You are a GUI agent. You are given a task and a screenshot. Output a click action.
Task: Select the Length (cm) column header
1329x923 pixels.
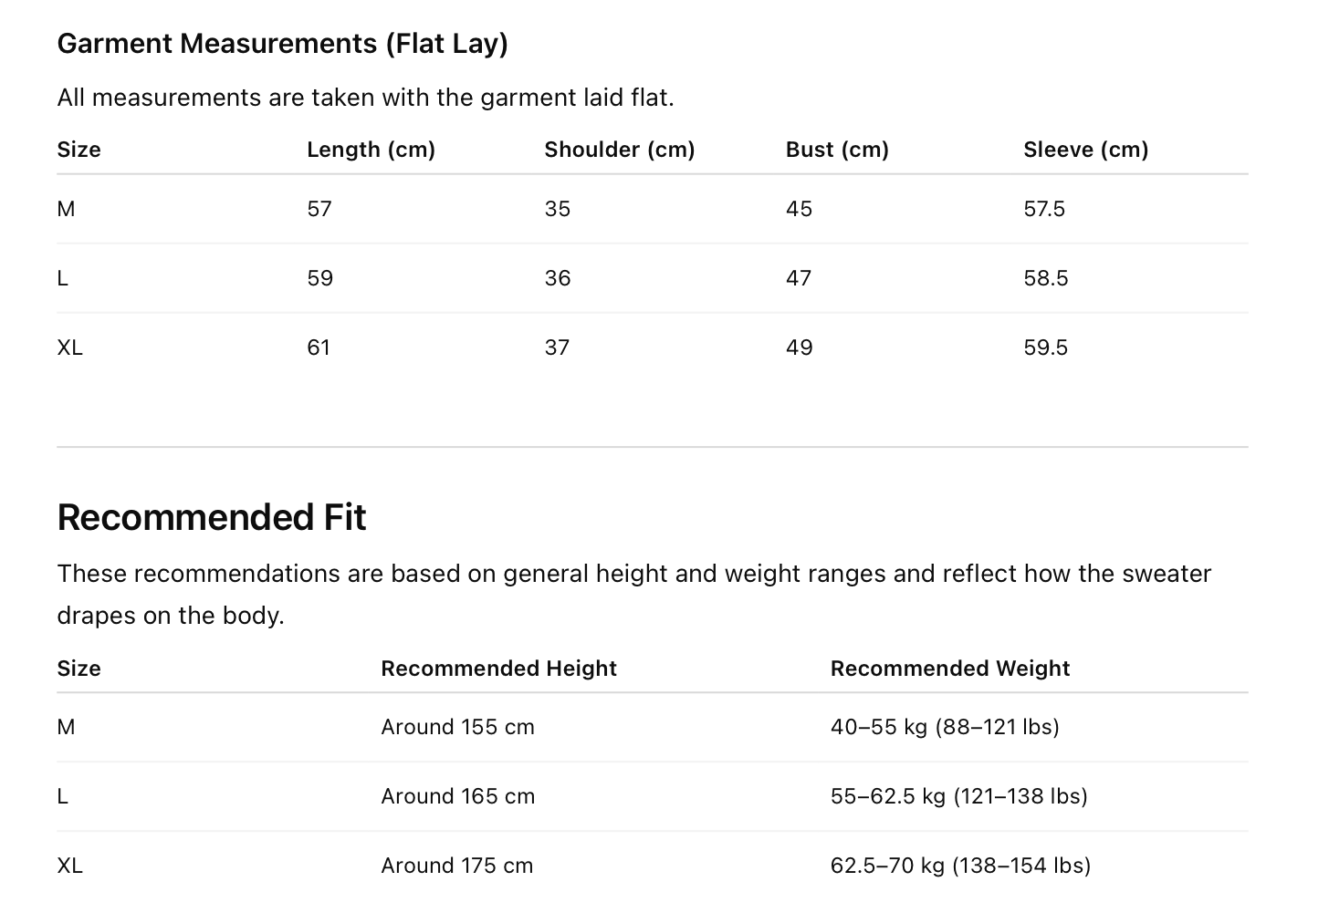click(371, 150)
